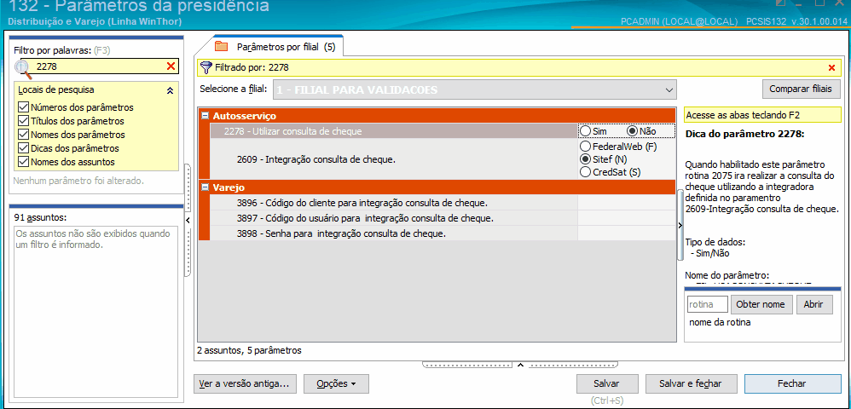Viewport: 851px width, 409px height.
Task: Click the Salvar button
Action: [x=606, y=383]
